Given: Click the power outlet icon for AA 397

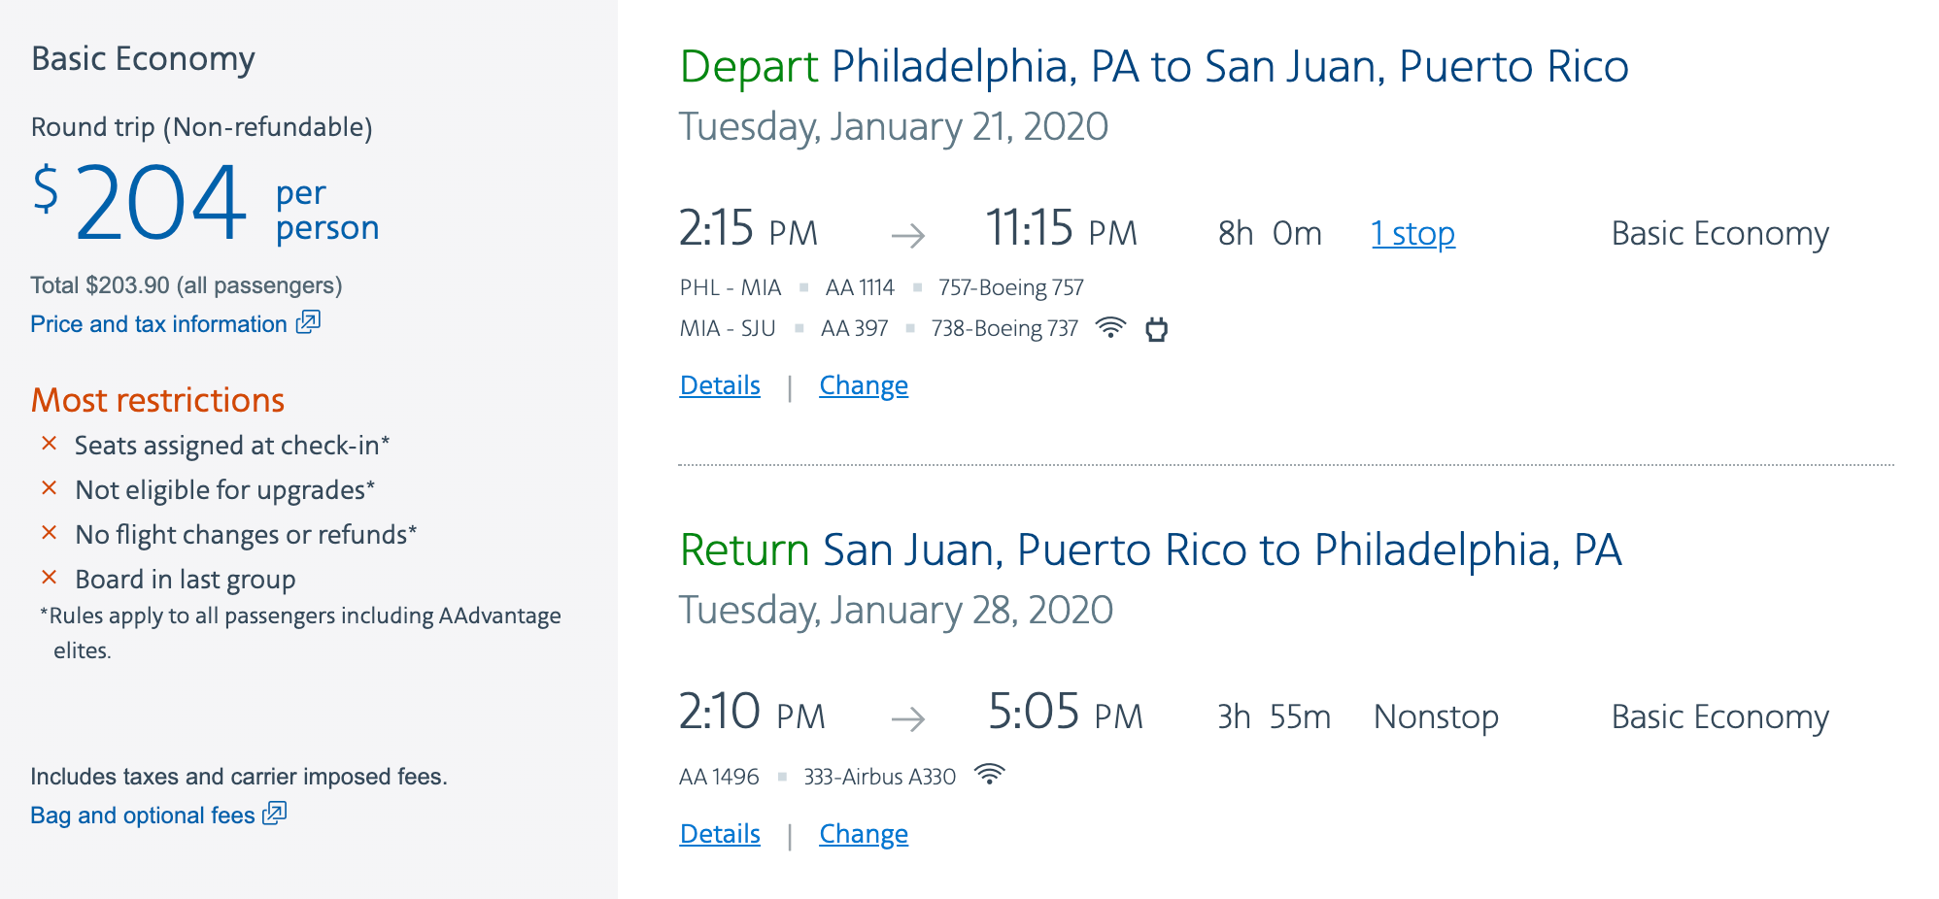Looking at the screenshot, I should 1156,329.
